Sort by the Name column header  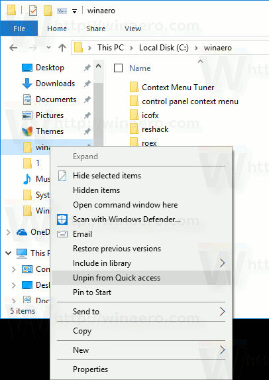point(140,68)
